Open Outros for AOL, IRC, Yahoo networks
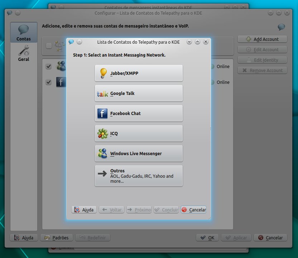Screen dimensions: 298x258 139,176
